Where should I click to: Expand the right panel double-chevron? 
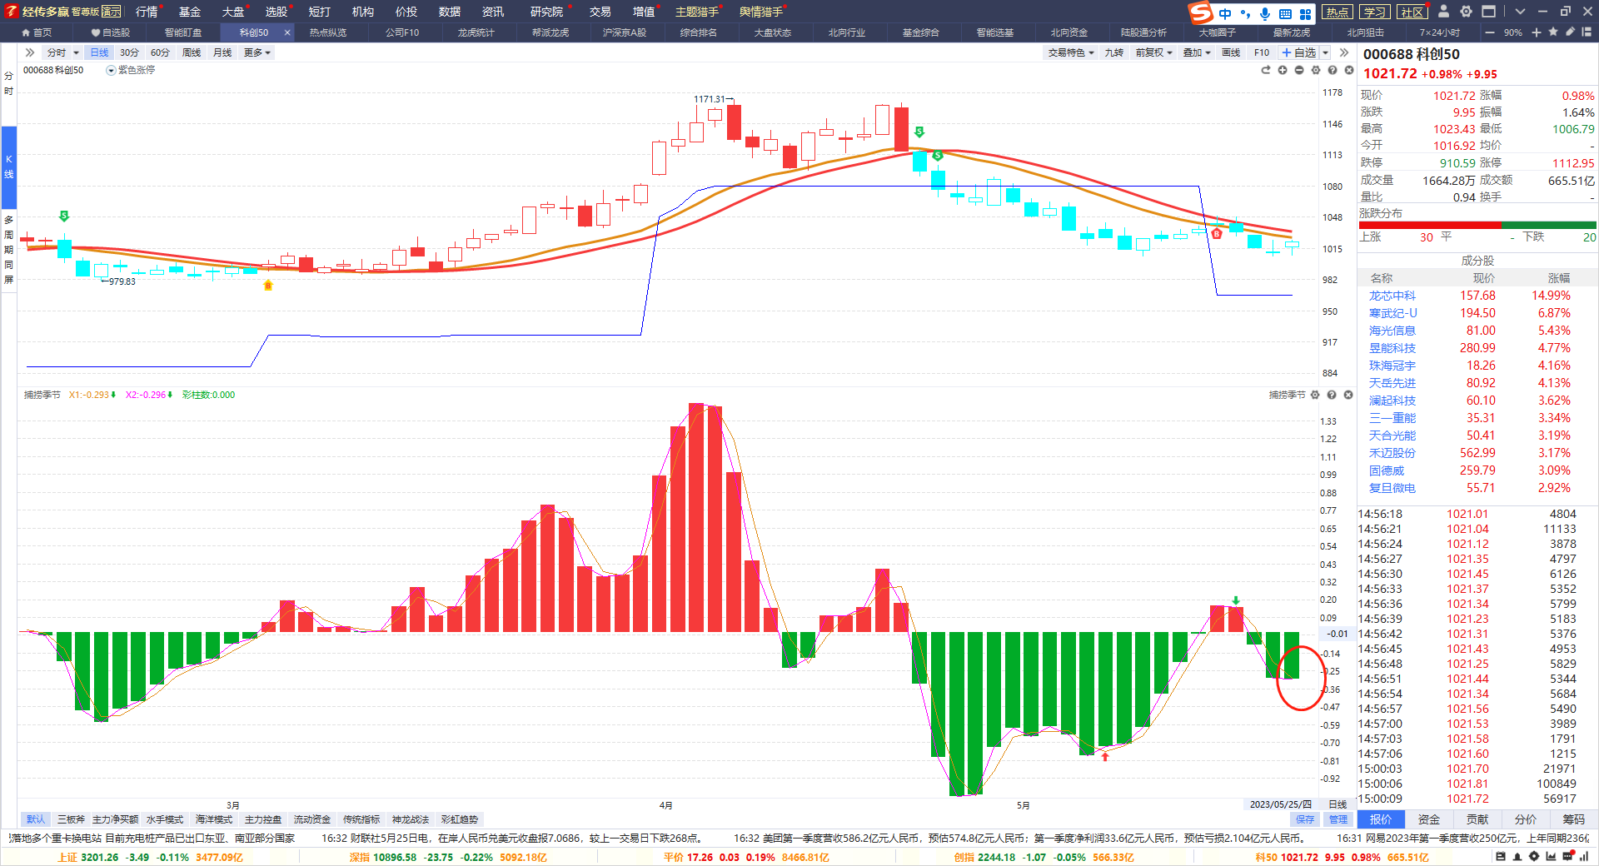tap(1344, 52)
